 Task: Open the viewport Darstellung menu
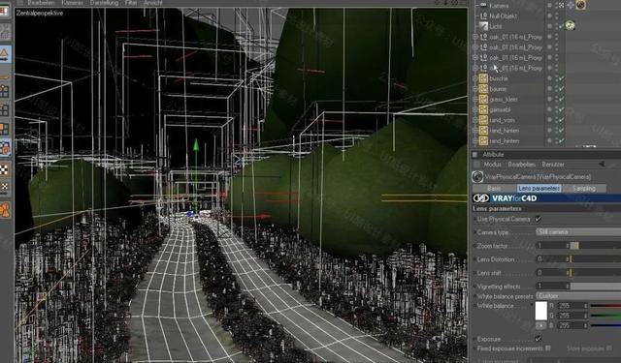104,3
